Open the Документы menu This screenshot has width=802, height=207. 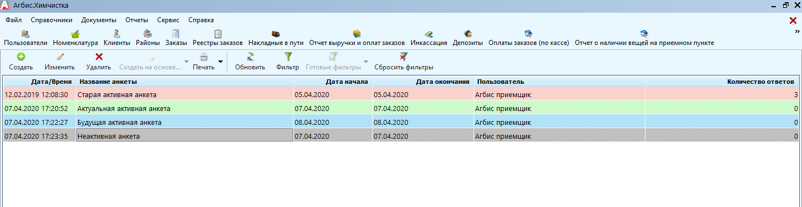[99, 20]
